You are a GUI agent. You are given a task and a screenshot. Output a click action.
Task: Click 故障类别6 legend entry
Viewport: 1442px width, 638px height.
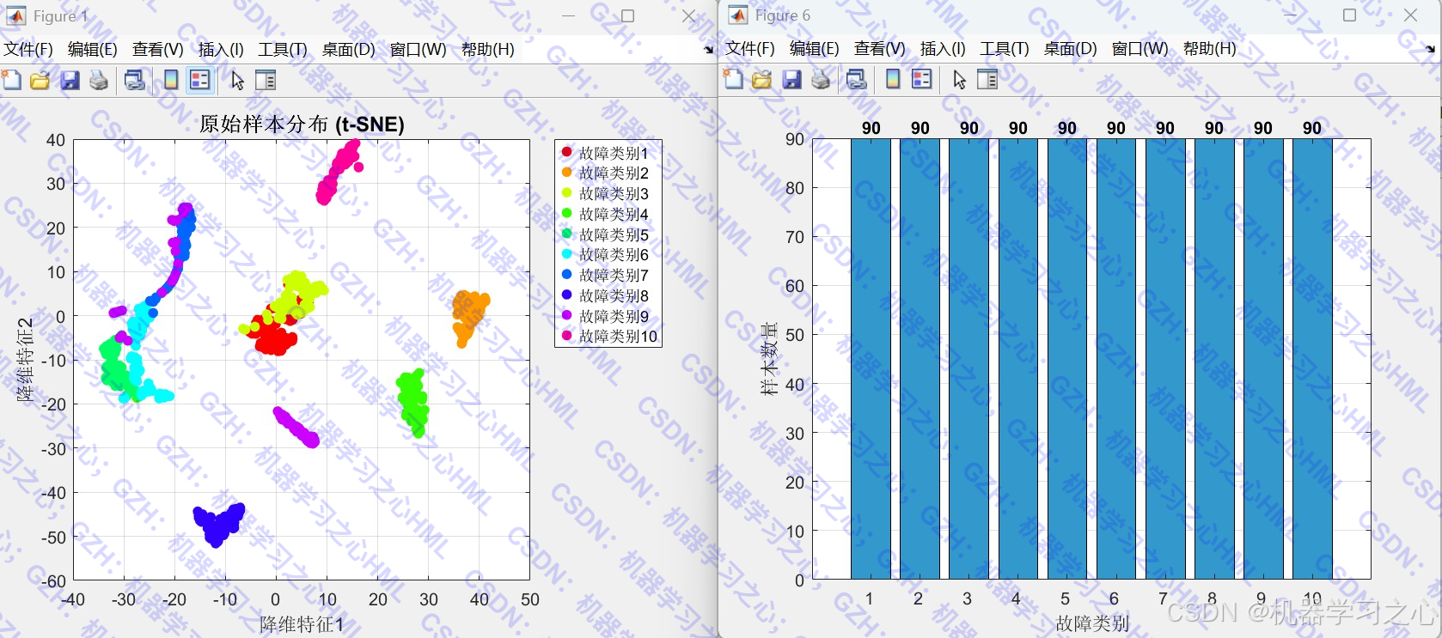tap(605, 255)
